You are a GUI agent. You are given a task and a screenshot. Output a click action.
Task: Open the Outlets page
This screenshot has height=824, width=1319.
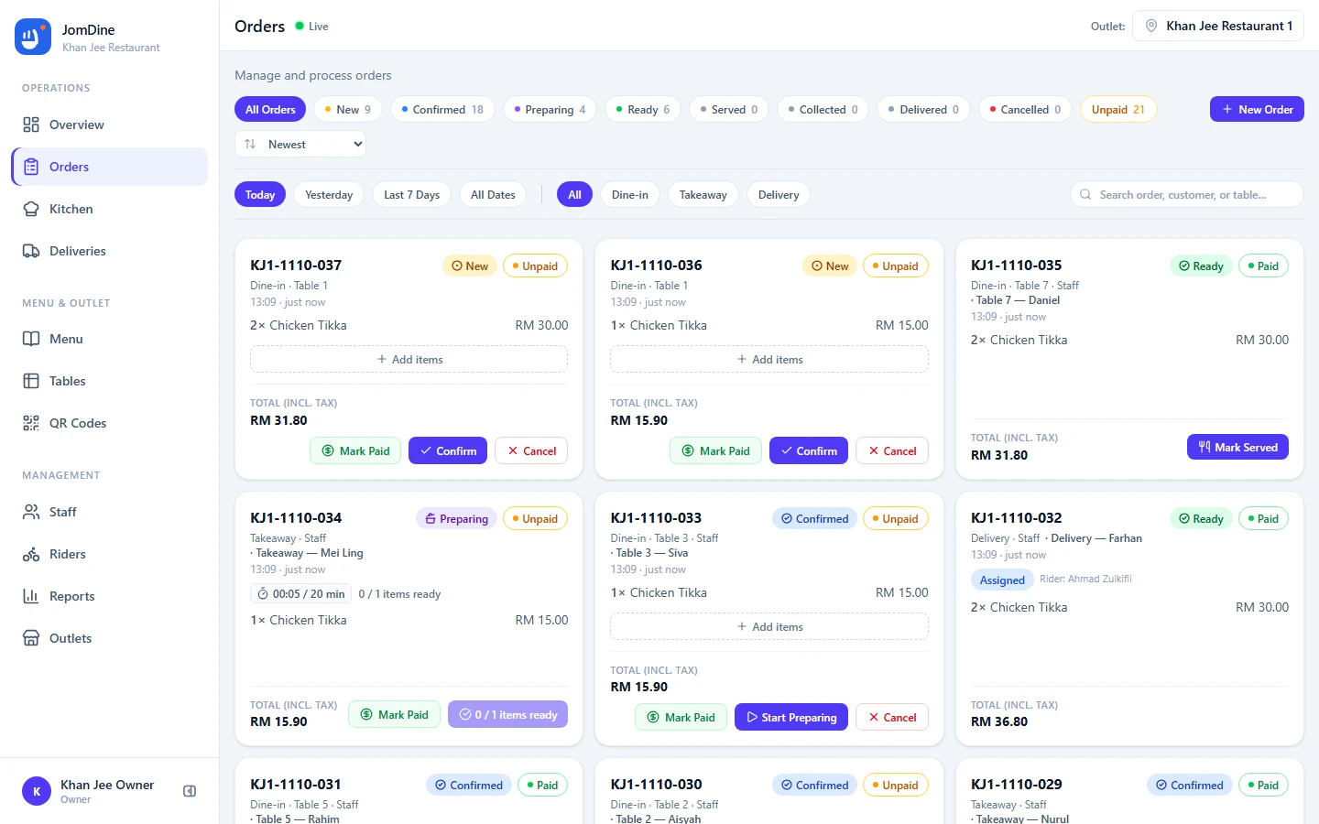[110, 638]
